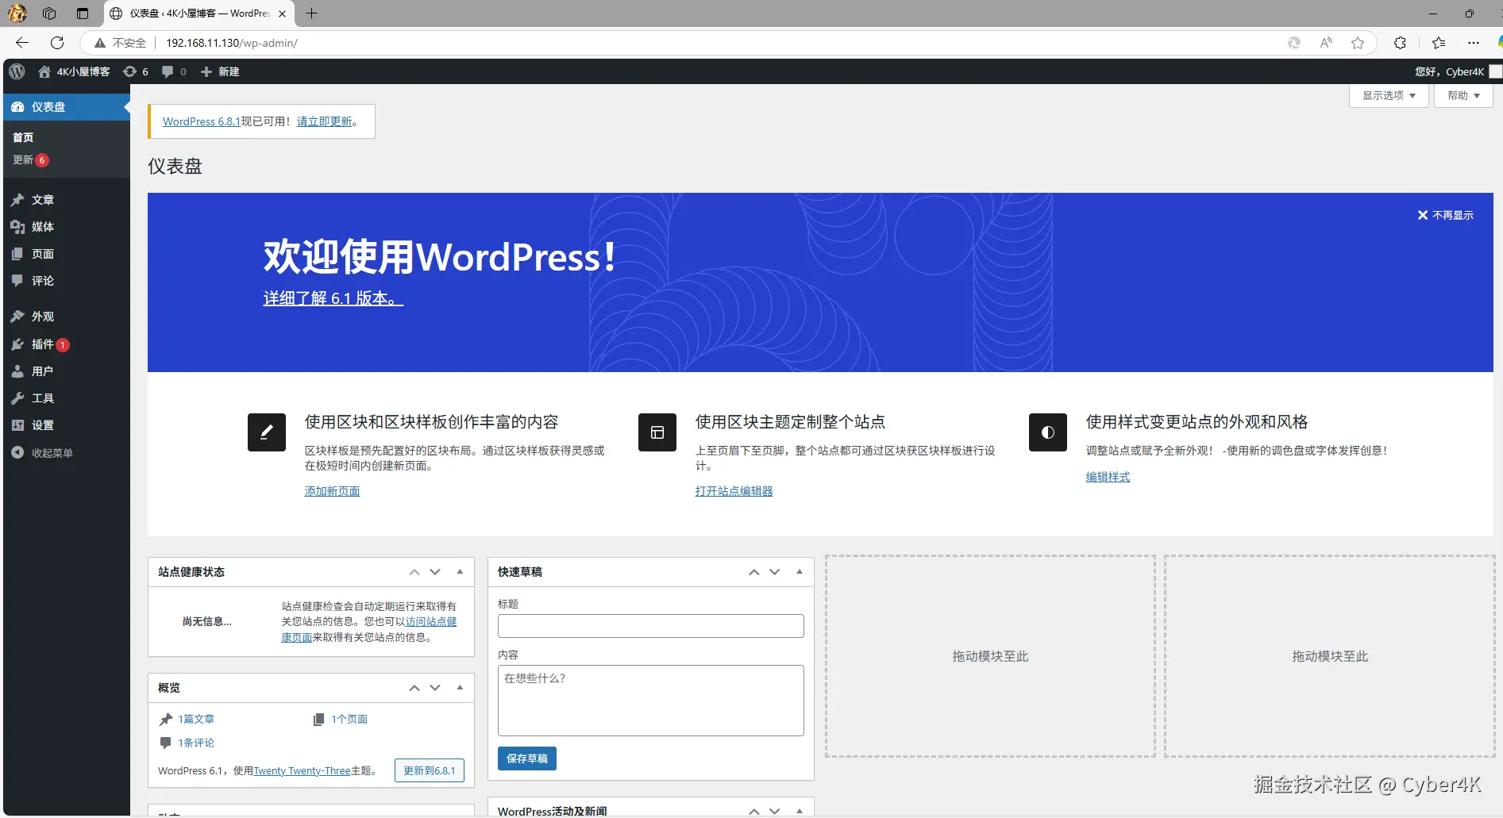
Task: Click the browser address bar URL
Action: point(232,43)
